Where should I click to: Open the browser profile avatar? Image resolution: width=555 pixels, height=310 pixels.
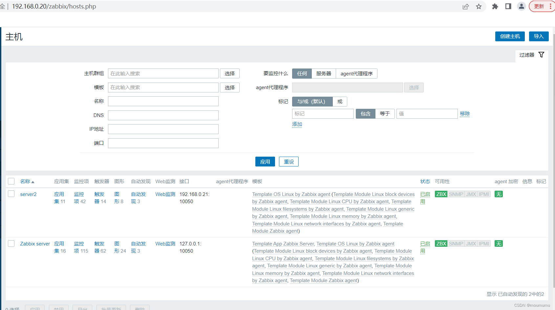click(521, 6)
